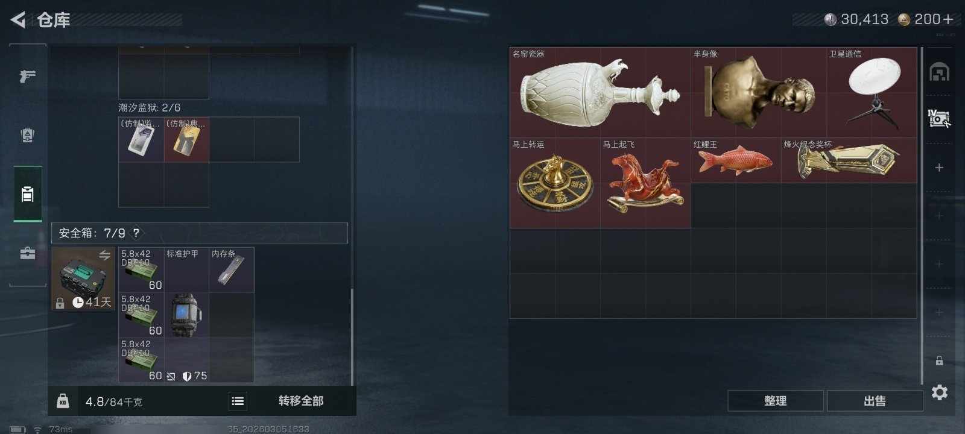Go back using the arrow beside 仓库
965x434 pixels.
[x=18, y=20]
